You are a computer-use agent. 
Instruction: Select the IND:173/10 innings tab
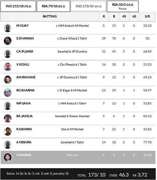(88, 6)
